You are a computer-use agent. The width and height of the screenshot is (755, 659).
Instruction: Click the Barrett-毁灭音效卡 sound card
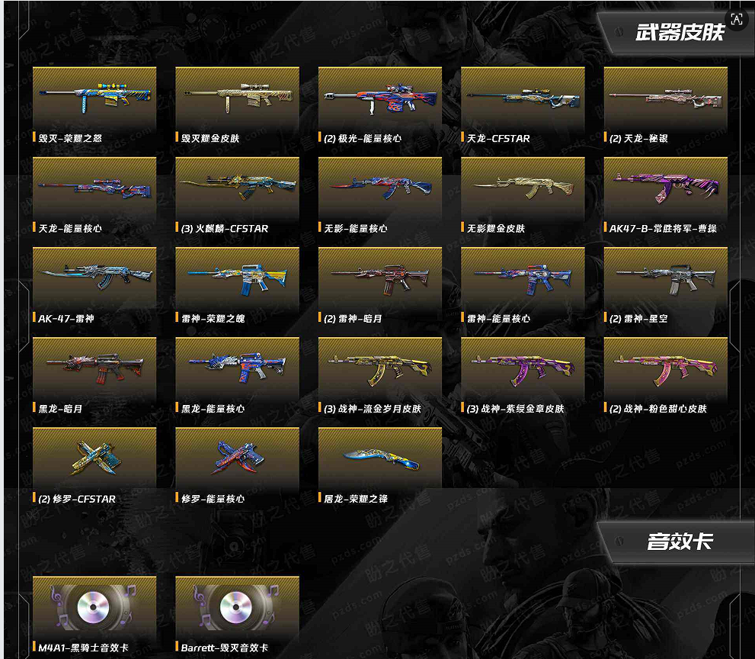[238, 607]
